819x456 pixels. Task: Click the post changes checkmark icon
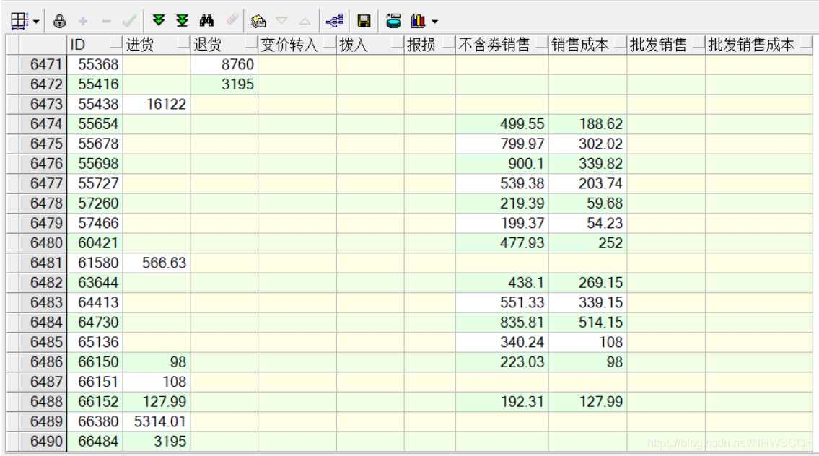130,21
